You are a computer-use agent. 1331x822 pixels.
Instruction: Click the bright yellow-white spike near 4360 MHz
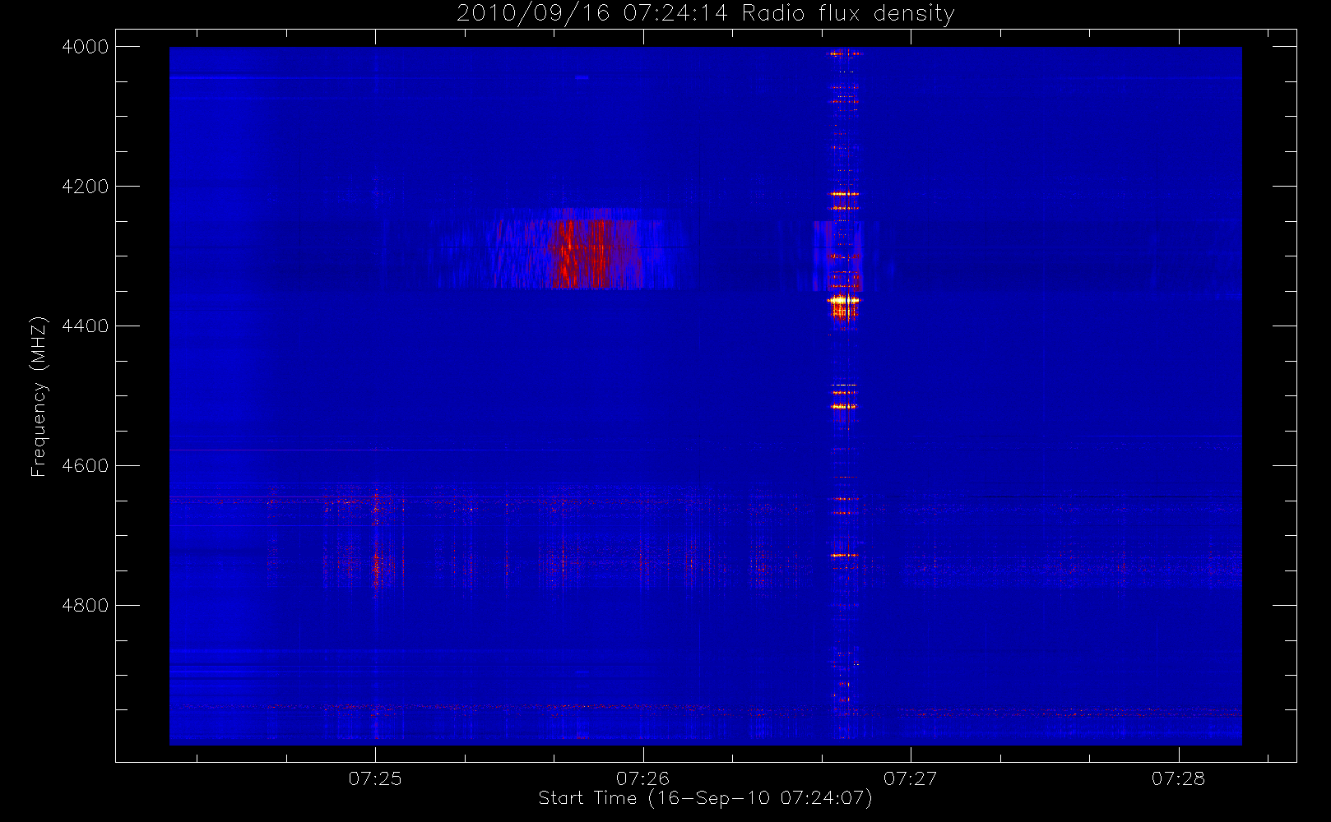tap(843, 301)
